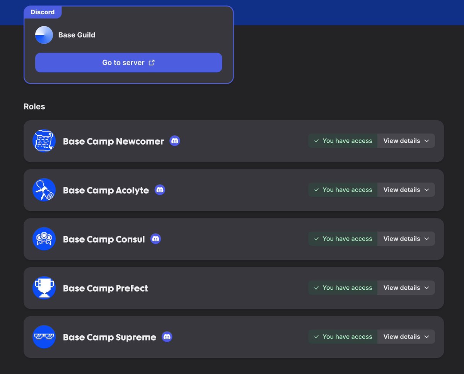Click You have access for Base Camp Acolyte

(343, 190)
